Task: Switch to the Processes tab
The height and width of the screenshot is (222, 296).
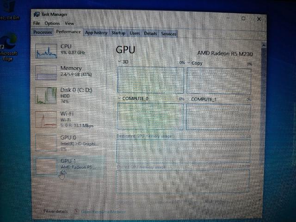Action: click(x=43, y=32)
